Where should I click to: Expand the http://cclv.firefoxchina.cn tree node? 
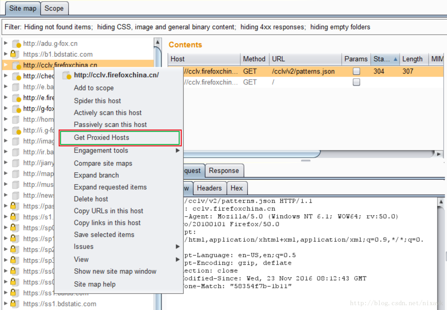point(6,65)
